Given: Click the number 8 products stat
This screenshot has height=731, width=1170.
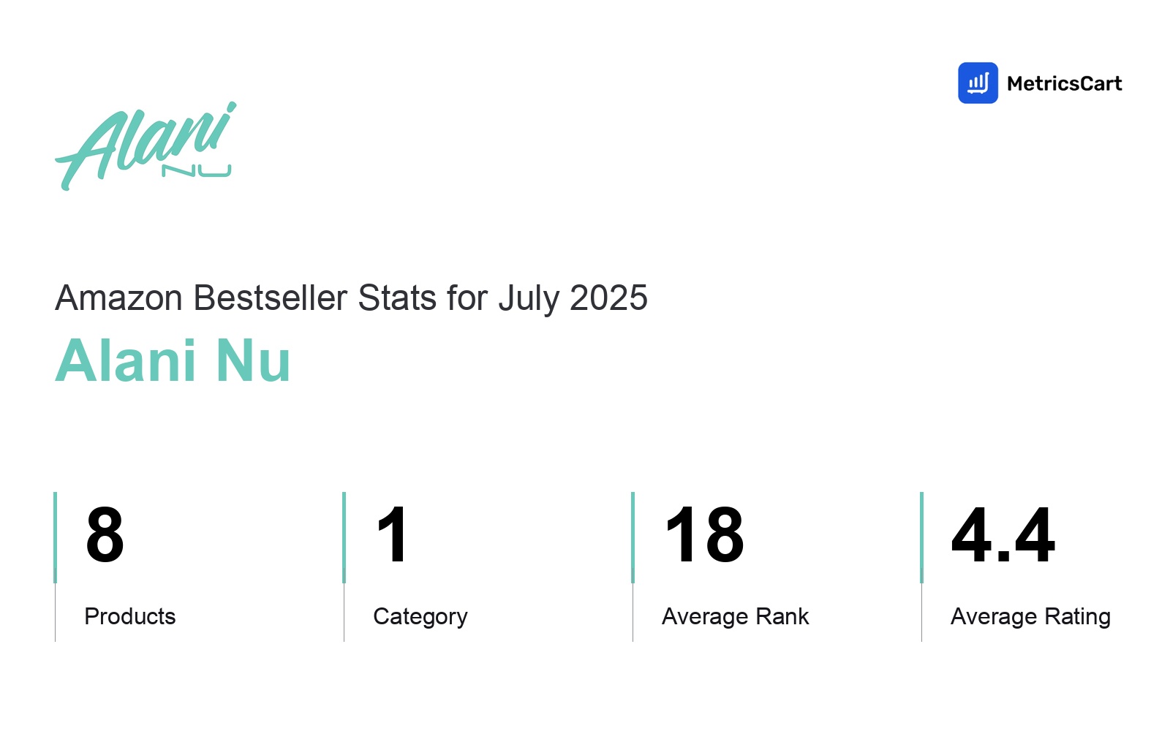Looking at the screenshot, I should coord(105,535).
